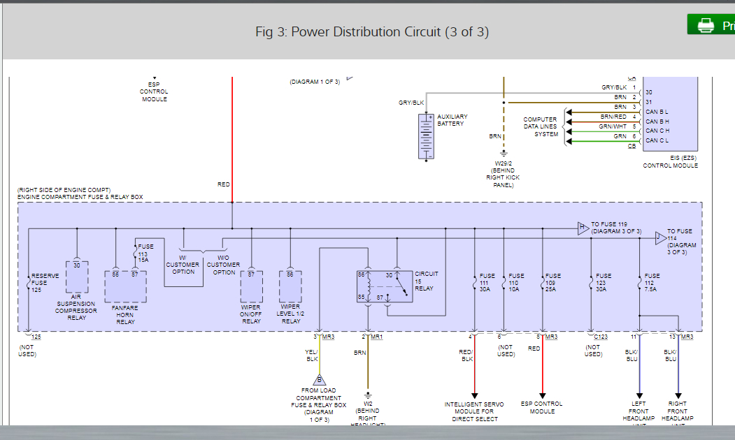
Task: Select the ground symbol at W29/2
Action: coord(503,153)
